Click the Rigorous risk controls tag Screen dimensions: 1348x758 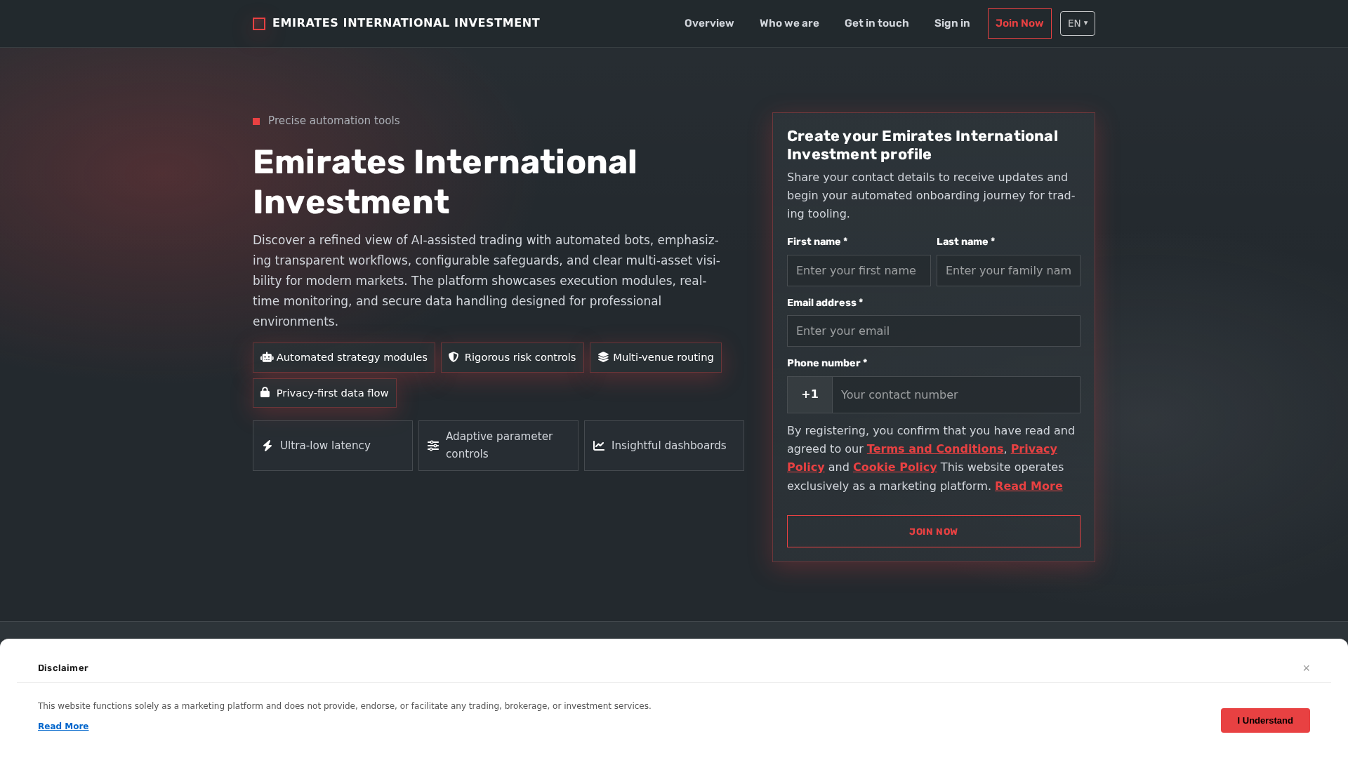[513, 357]
